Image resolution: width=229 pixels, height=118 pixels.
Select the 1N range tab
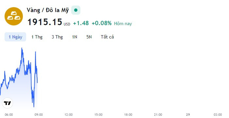tap(74, 37)
